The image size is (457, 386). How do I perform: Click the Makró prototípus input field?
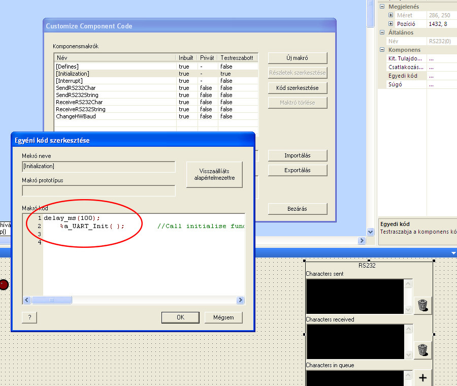(x=99, y=191)
